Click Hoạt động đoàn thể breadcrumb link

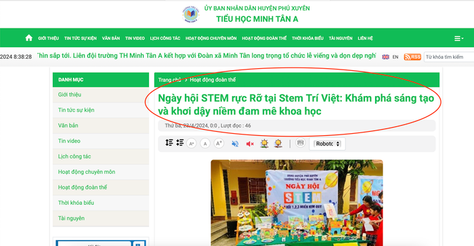(213, 80)
